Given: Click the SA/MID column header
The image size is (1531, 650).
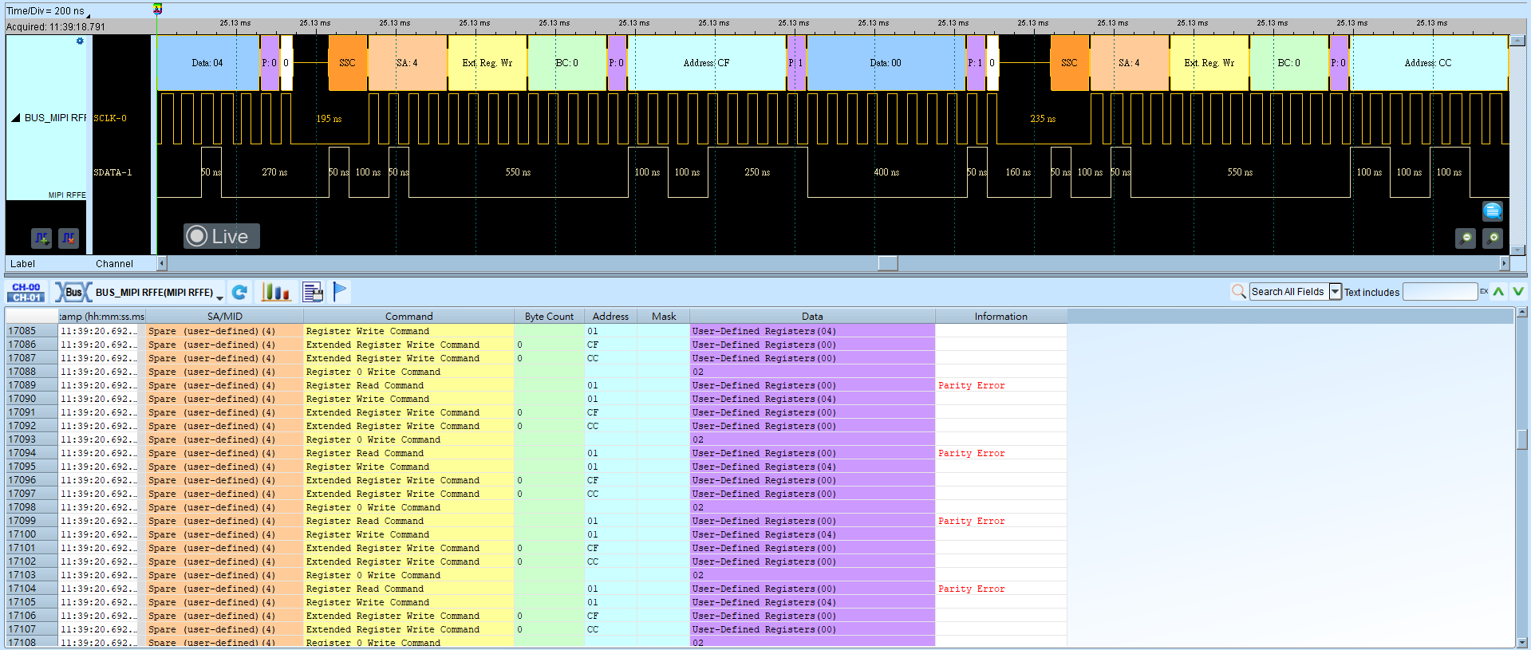Looking at the screenshot, I should (x=224, y=316).
